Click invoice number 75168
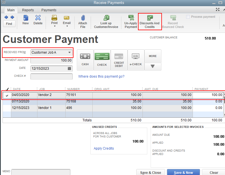225x175 pixels. tap(71, 101)
